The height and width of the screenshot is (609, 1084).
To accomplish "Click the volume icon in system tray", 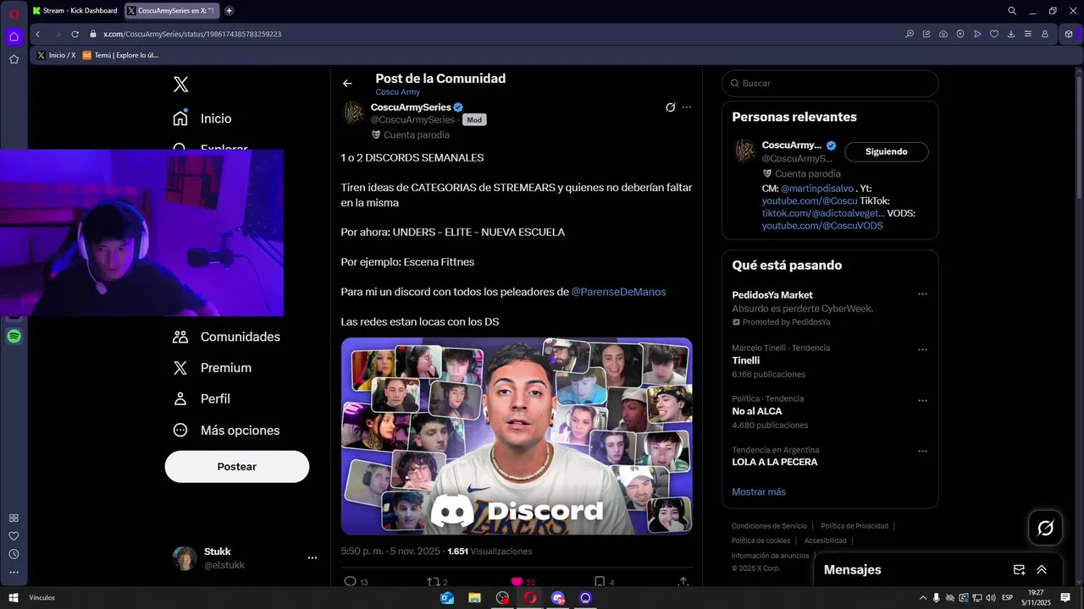I will click(x=990, y=598).
